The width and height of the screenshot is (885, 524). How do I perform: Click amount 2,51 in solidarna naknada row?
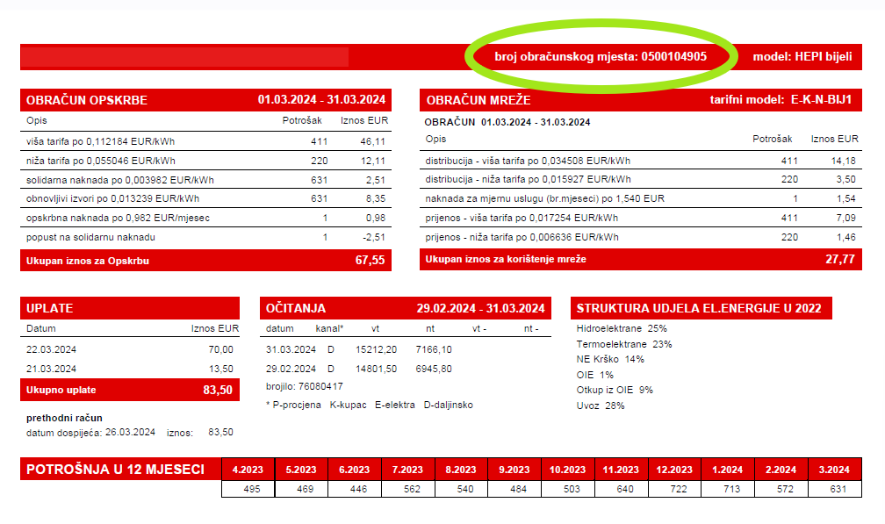[376, 180]
